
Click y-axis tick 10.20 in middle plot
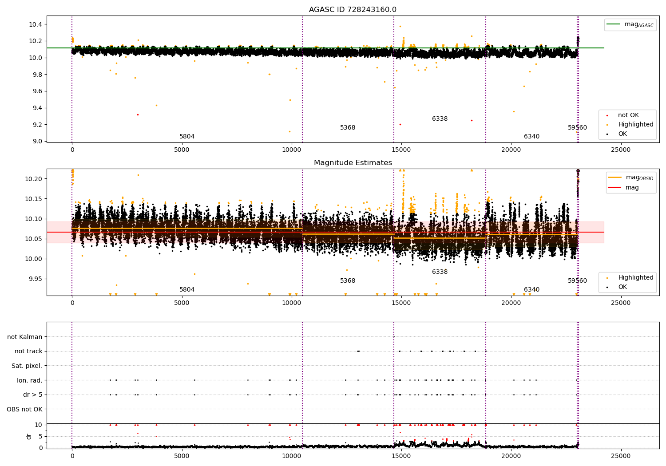point(34,179)
